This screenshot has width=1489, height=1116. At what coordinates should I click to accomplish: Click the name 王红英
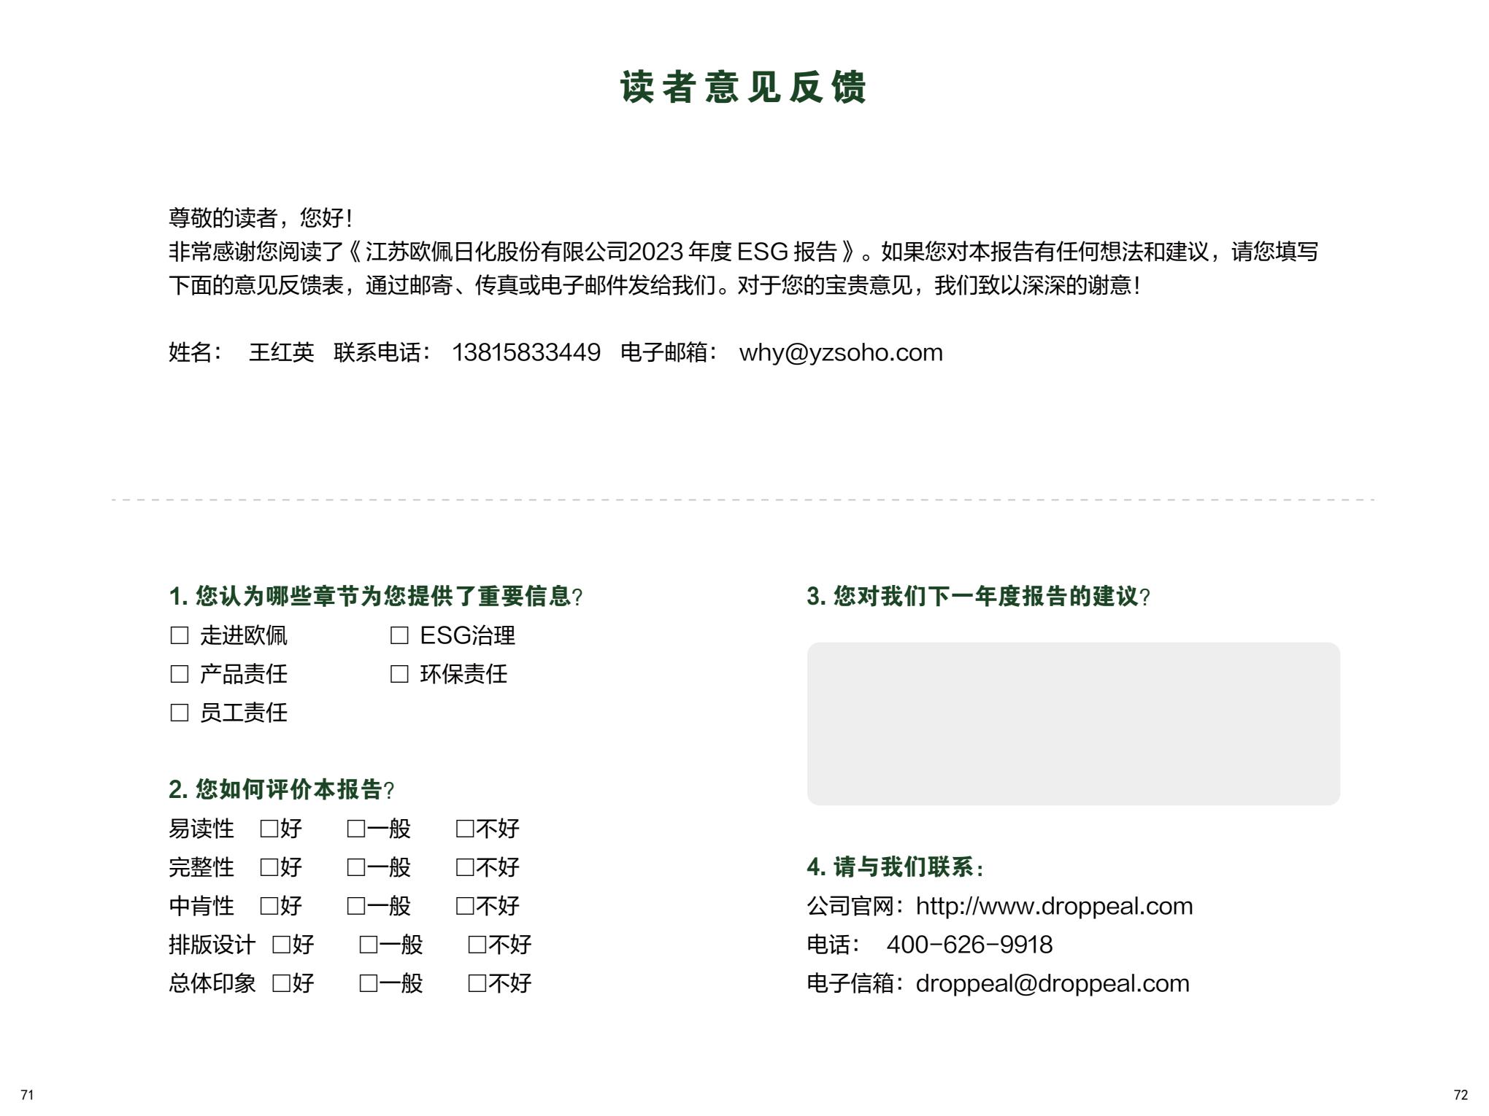pos(282,352)
